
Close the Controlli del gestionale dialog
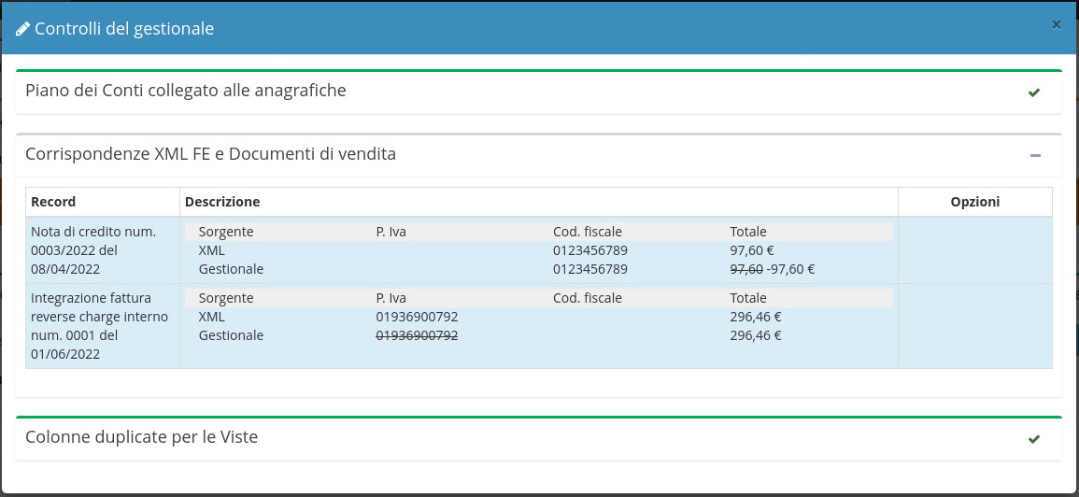(1056, 25)
